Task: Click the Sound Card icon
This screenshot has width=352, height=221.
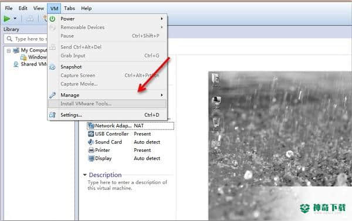Action: pyautogui.click(x=91, y=142)
